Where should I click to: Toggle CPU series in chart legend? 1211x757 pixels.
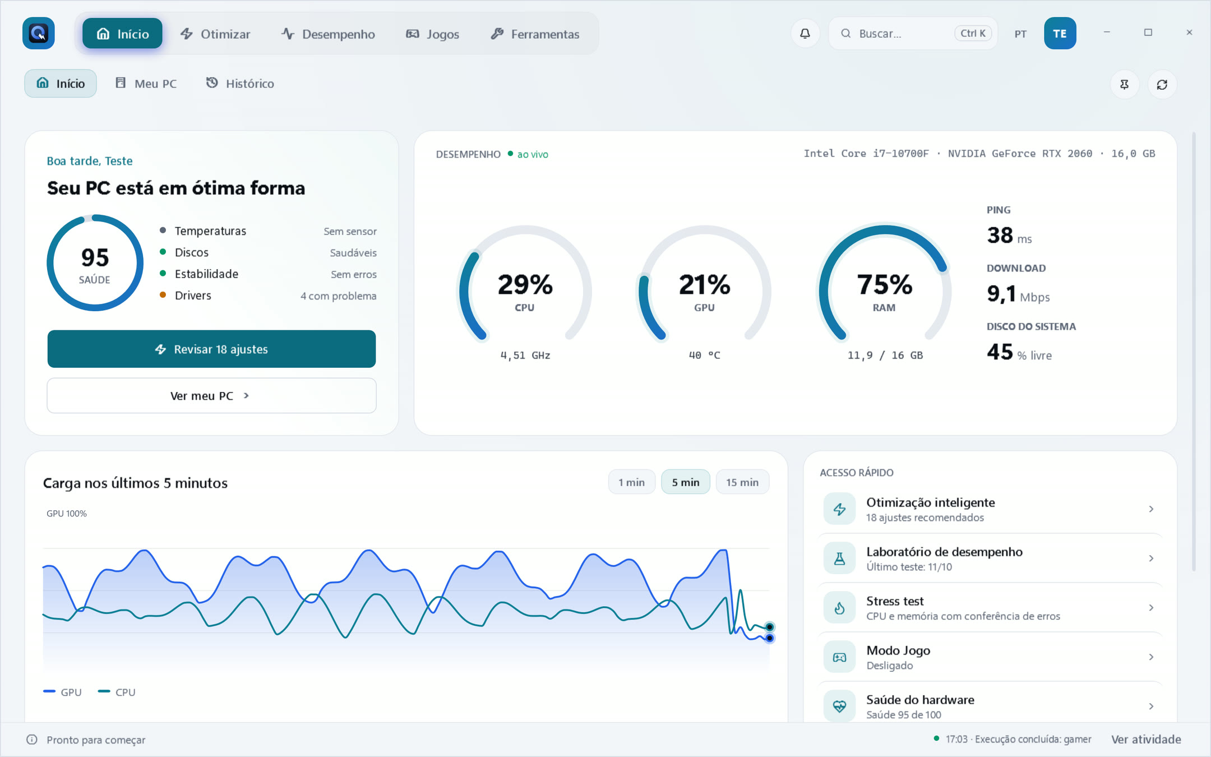point(117,692)
